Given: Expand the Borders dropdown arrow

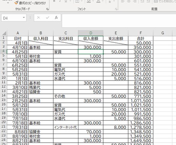Looking at the screenshot, I should click(82, 1).
